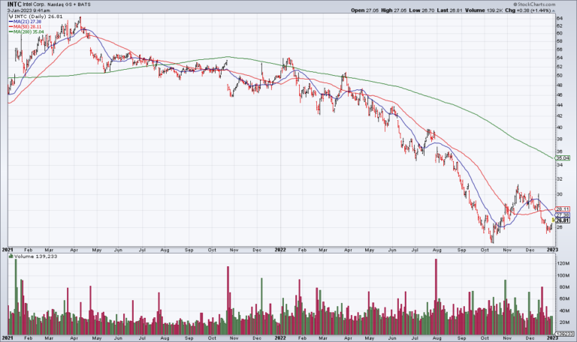Click the Nasdaq GS + BATS exchange label
The image size is (577, 342).
pos(69,4)
